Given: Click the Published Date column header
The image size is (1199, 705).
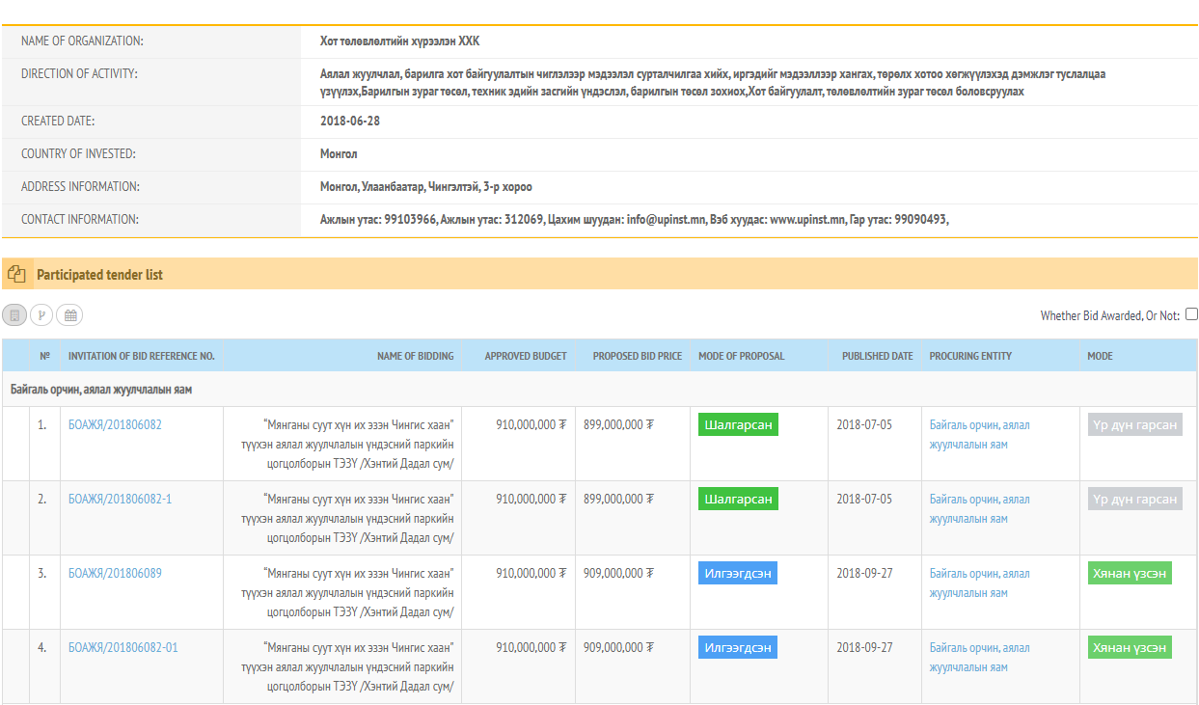Looking at the screenshot, I should click(x=877, y=356).
